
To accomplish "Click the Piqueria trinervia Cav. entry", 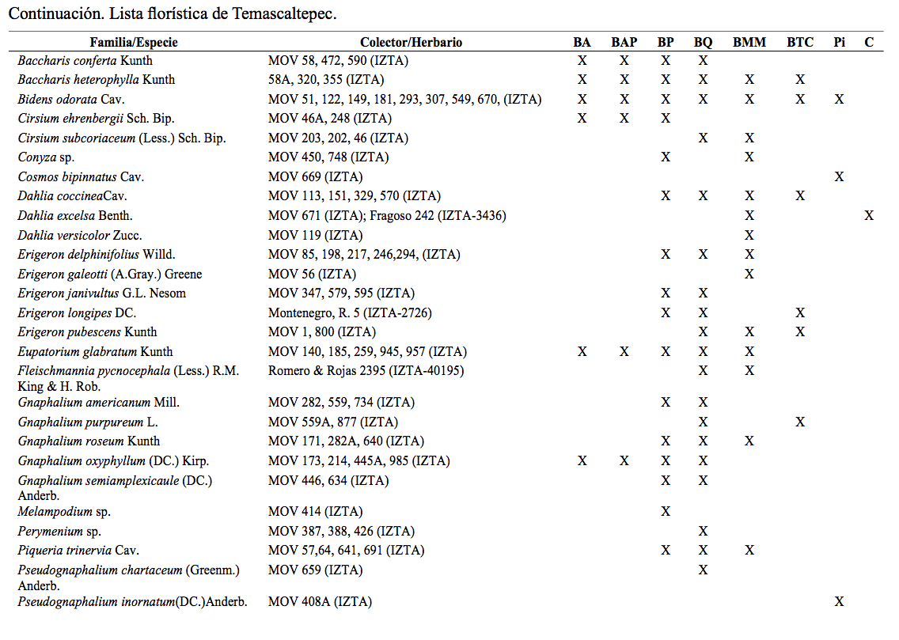I will [78, 551].
